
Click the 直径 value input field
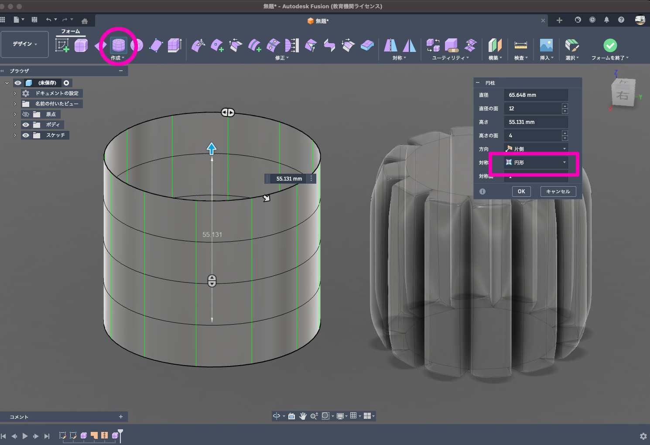coord(536,95)
